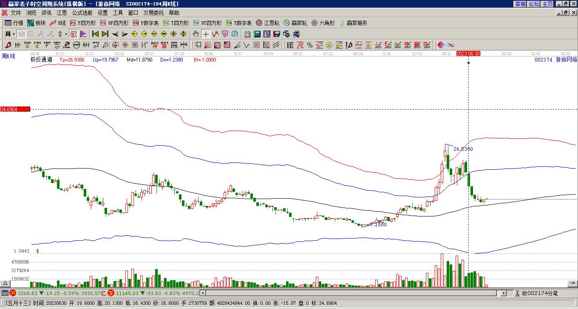This screenshot has height=309, width=578.
Task: Step chart back with black left arrow
Action: coord(115,34)
